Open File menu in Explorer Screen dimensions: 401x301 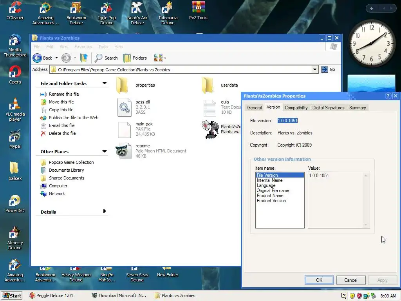tap(37, 47)
